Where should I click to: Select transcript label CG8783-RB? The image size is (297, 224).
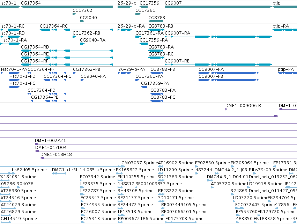161,26
